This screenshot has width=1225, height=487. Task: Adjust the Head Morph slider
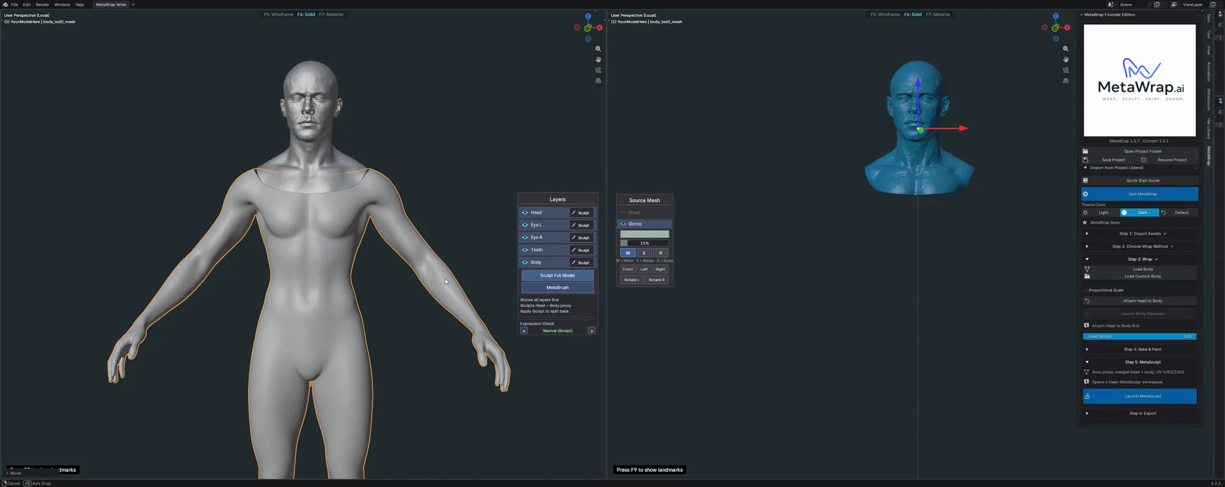point(1140,337)
